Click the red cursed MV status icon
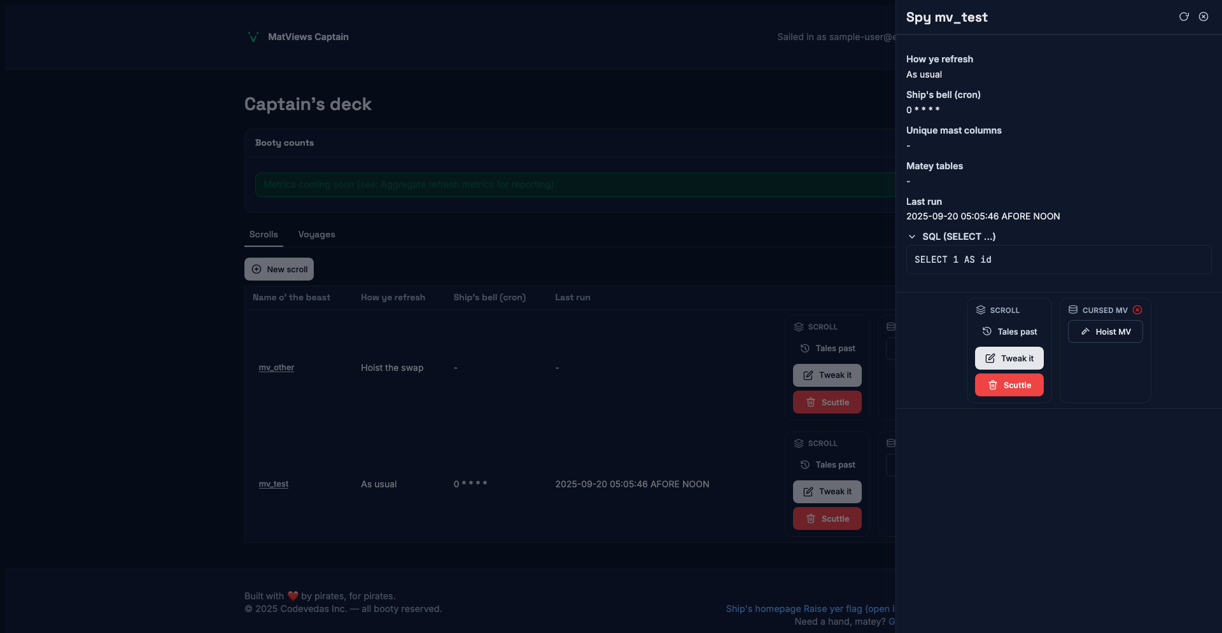 tap(1137, 310)
